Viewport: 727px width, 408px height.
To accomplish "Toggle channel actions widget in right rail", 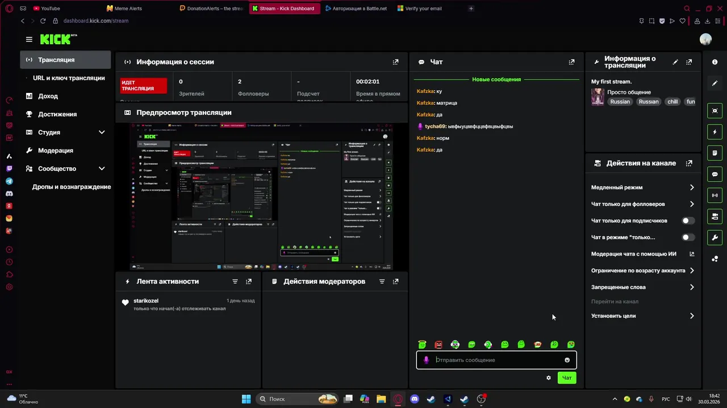I will pos(715,216).
